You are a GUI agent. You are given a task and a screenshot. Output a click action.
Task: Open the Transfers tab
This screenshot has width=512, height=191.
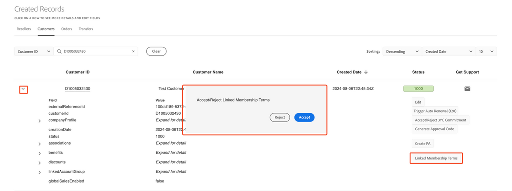(x=86, y=29)
